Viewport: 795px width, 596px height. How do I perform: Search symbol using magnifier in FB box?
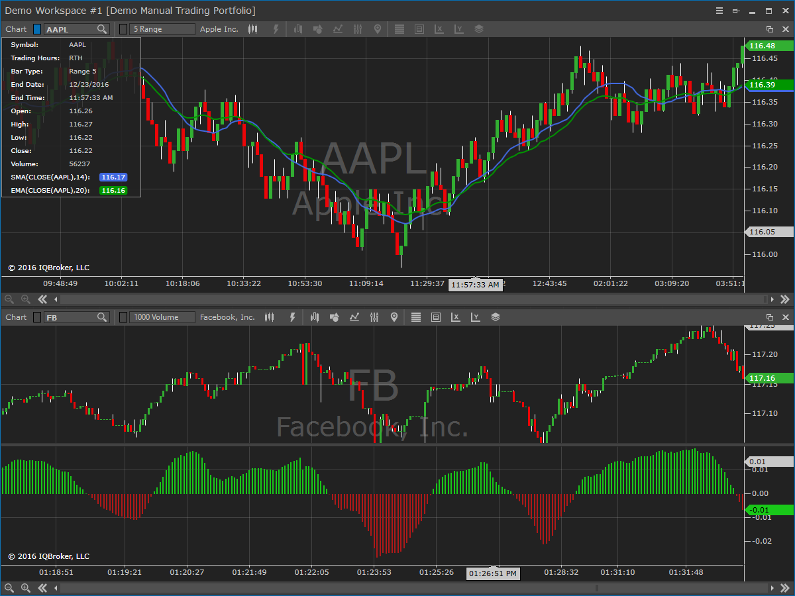click(102, 317)
